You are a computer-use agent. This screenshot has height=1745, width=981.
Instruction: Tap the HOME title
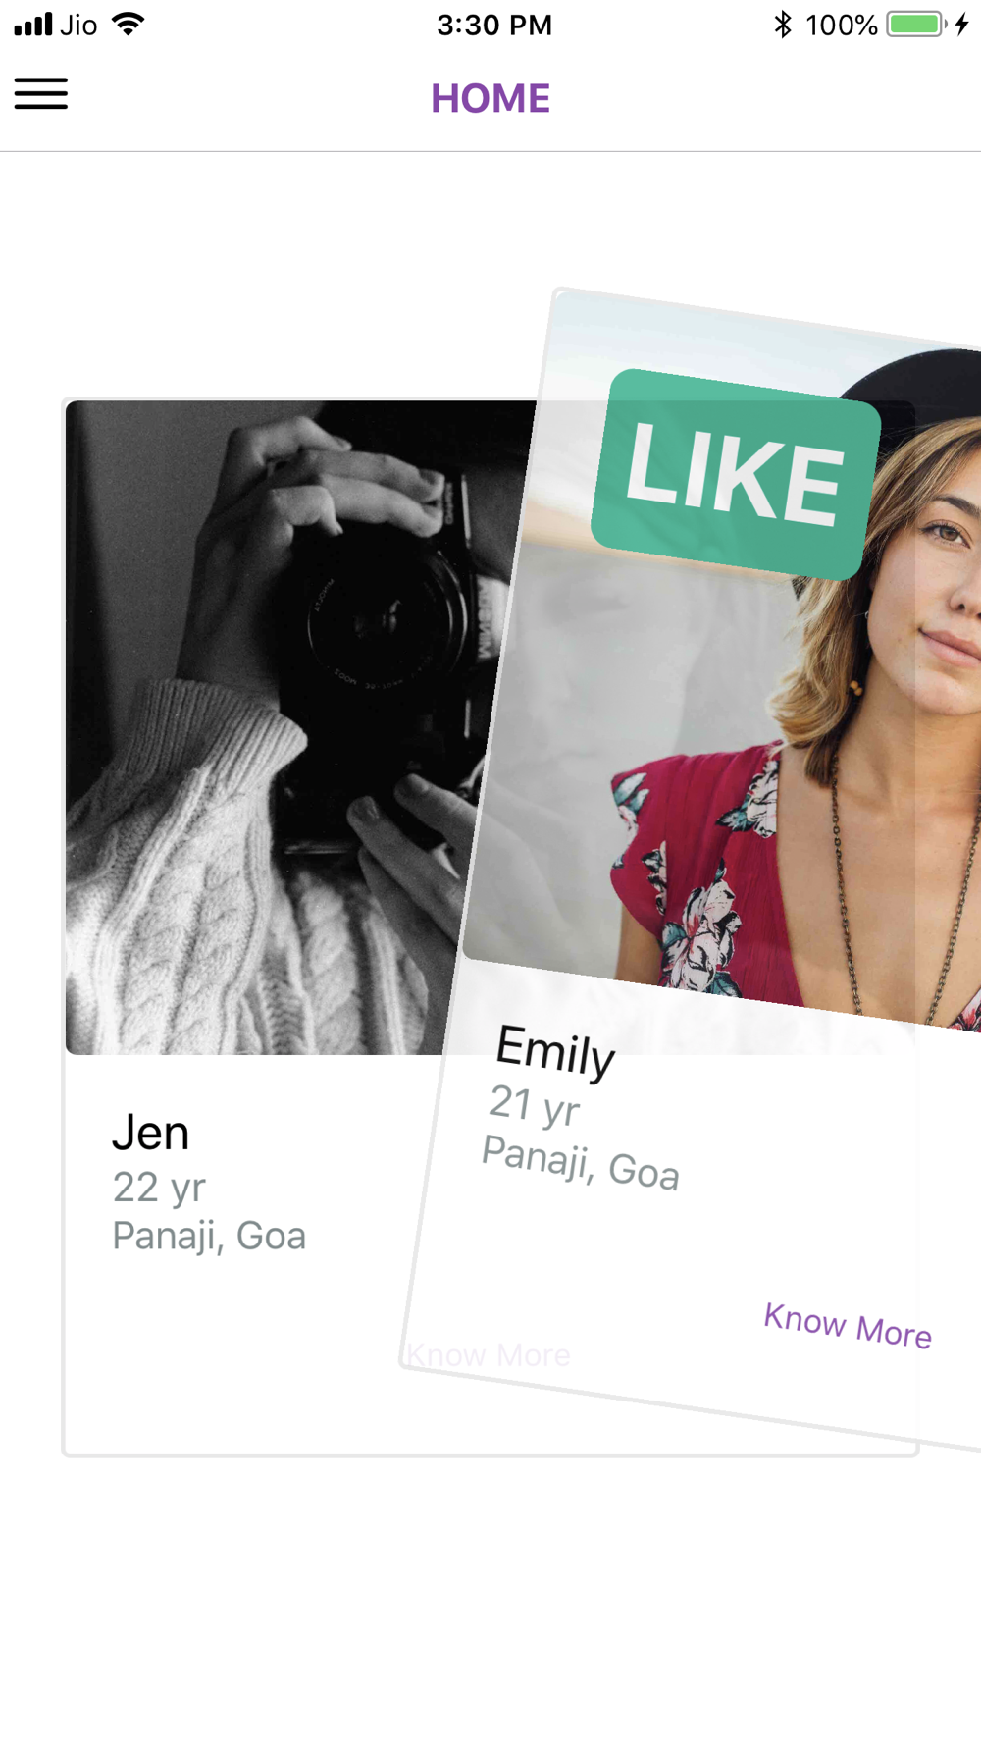pos(490,98)
